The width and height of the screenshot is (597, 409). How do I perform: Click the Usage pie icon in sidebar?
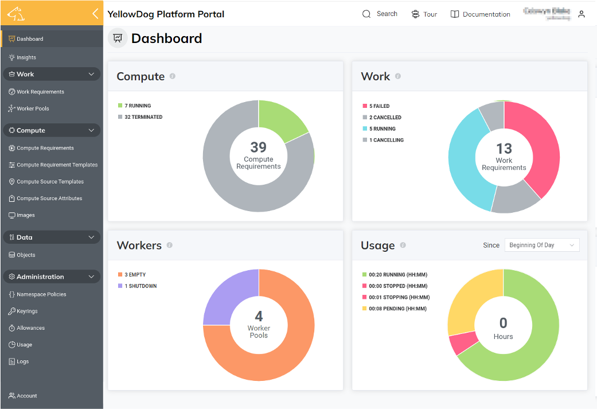(x=12, y=345)
